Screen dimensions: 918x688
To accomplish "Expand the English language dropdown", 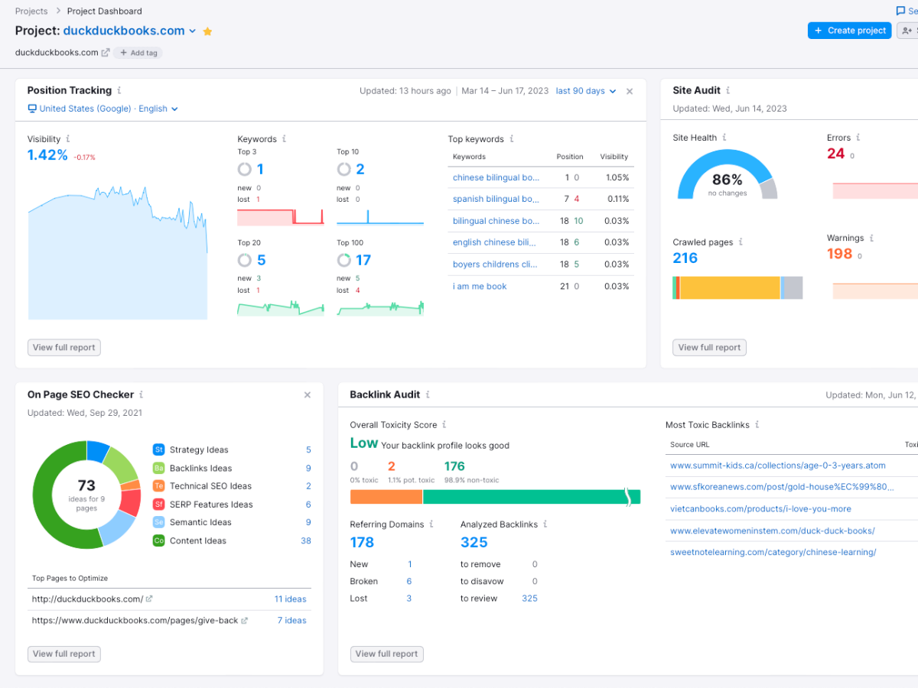I will pyautogui.click(x=174, y=109).
